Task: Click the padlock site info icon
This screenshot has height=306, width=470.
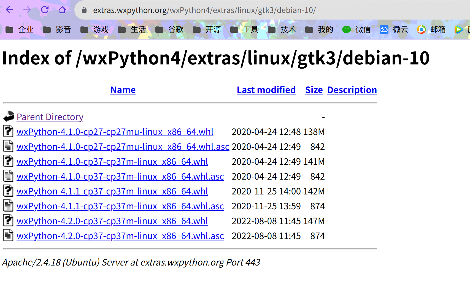Action: (x=84, y=10)
